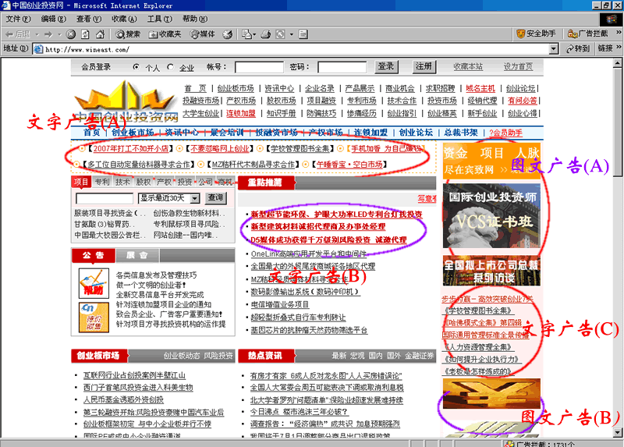
Task: Click the vertical scrollbar up arrow
Action: click(617, 63)
